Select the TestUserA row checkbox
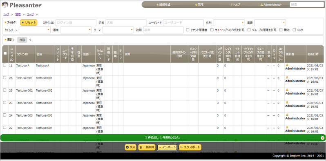Image resolution: width=326 pixels, height=161 pixels. (x=4, y=65)
